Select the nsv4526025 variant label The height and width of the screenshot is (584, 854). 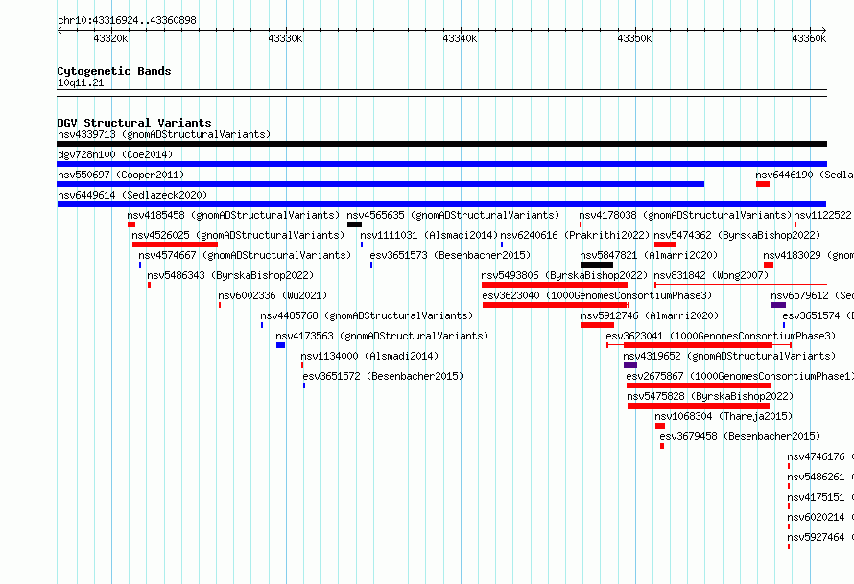pos(238,235)
